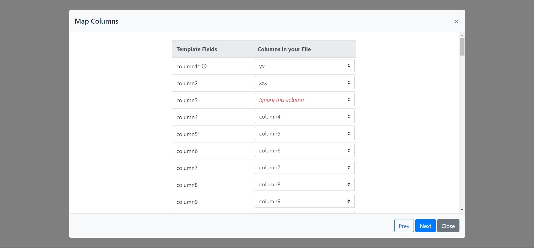
Task: Click the vertical scrollbar thumb
Action: [x=462, y=47]
